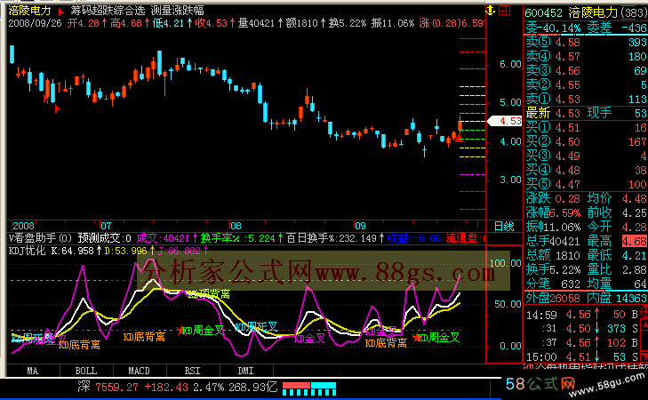Select the 买⑤ 4.47 bid row
Viewport: 648px width, 400px height.
(x=586, y=184)
